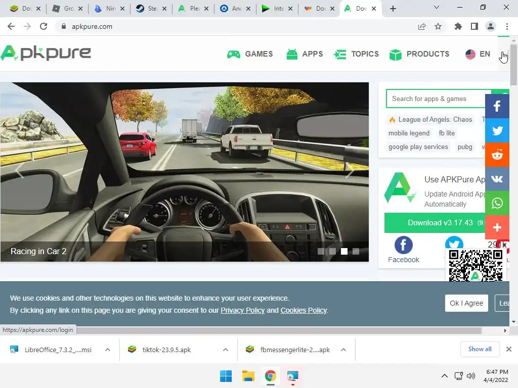Click browser Back arrow

(x=11, y=26)
